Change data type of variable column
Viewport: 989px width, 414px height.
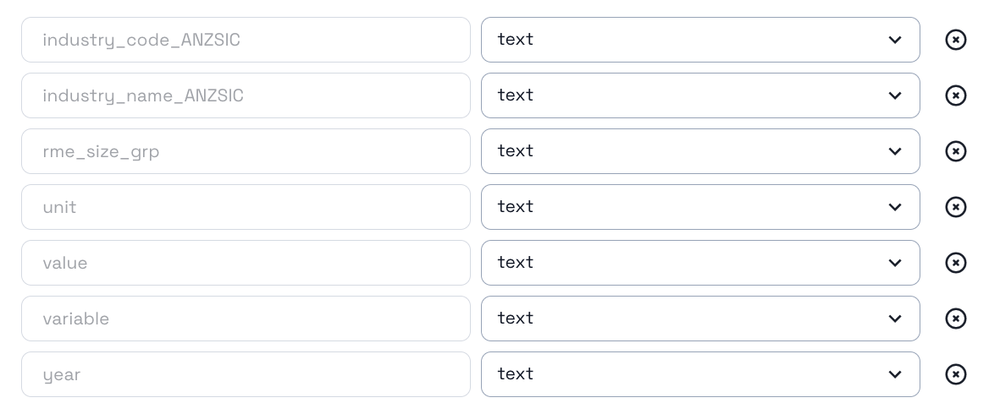[x=699, y=319]
